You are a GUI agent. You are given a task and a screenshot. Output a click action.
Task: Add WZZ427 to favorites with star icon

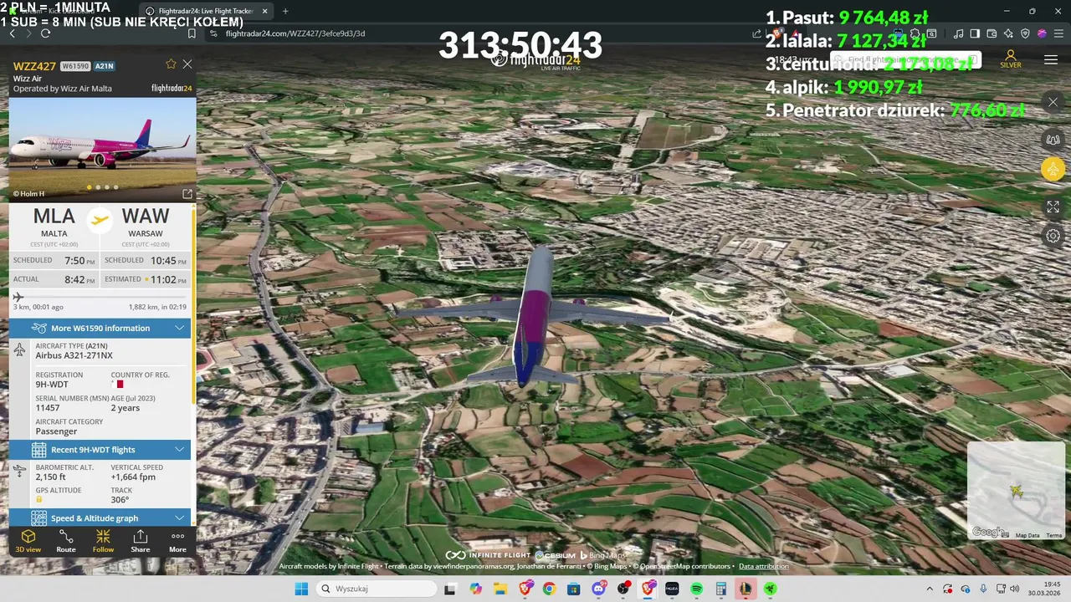tap(171, 64)
